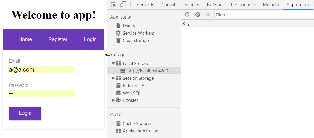Viewport: 314px width, 138px height.
Task: Click the Email input field
Action: (42, 70)
